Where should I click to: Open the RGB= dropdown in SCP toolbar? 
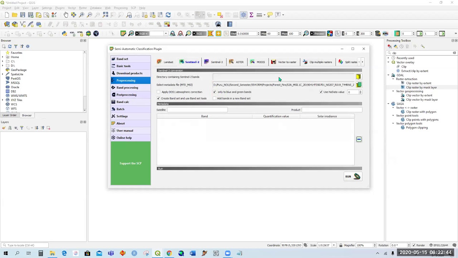tap(166, 33)
